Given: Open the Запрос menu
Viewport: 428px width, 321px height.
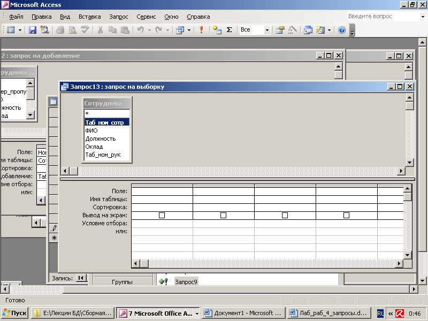Looking at the screenshot, I should [118, 17].
